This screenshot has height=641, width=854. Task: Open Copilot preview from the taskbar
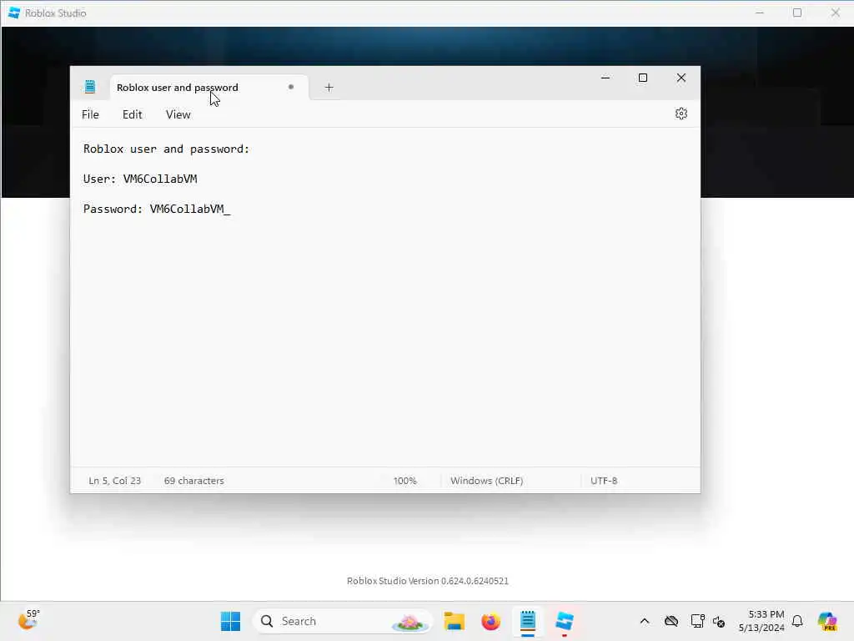(x=827, y=621)
